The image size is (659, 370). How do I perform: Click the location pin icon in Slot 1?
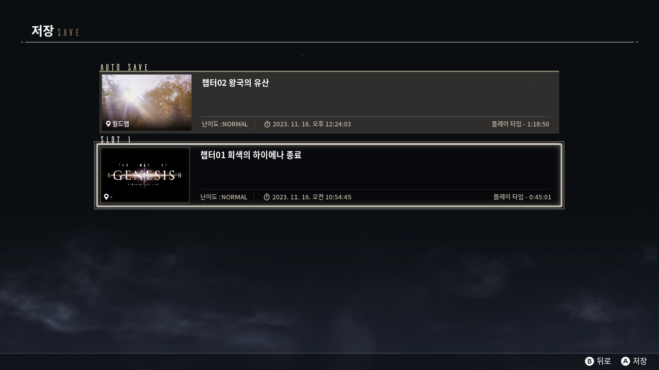click(107, 197)
